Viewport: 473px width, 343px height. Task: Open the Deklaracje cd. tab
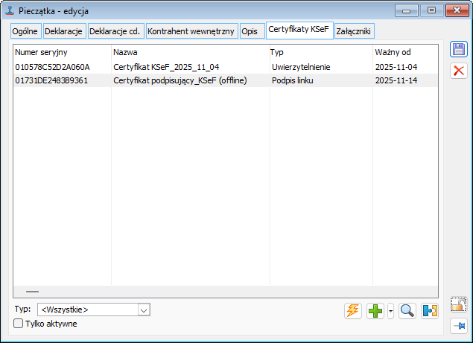click(116, 31)
